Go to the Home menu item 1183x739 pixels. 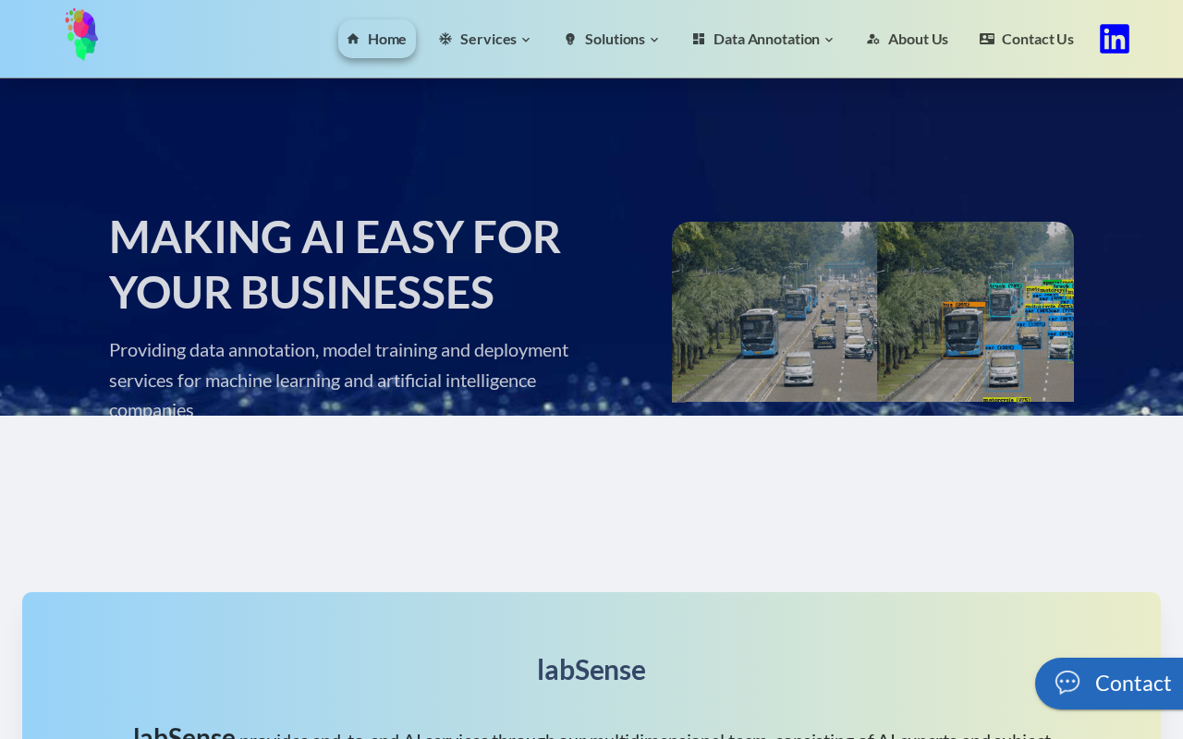click(377, 39)
